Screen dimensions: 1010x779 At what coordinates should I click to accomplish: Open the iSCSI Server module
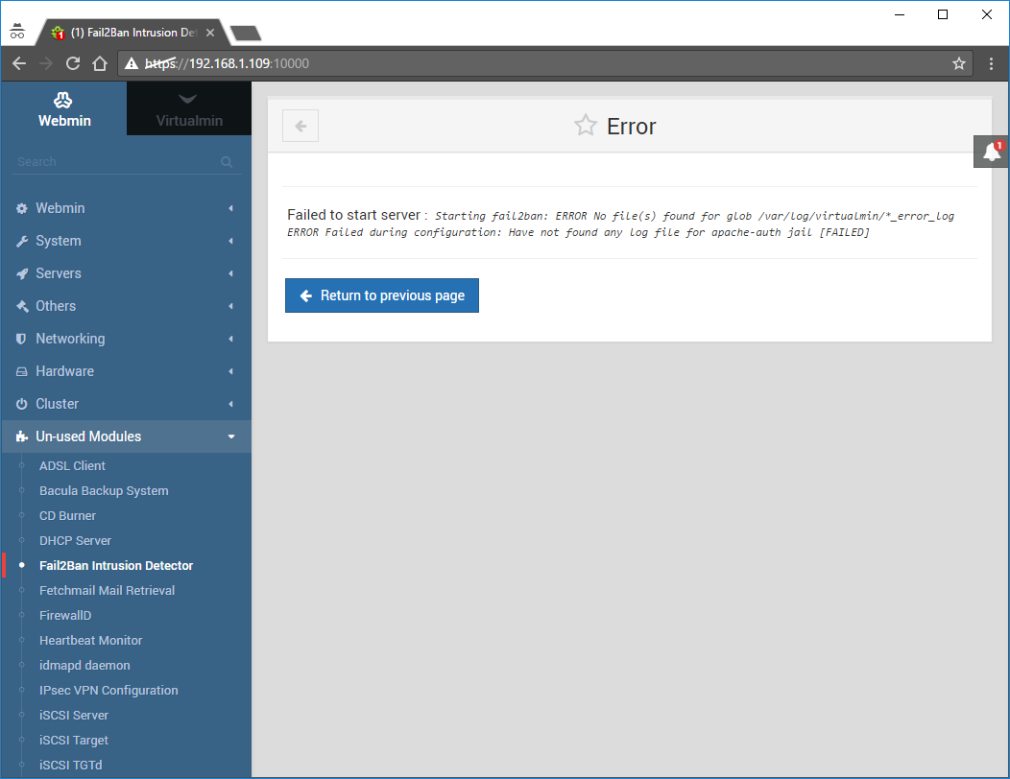[73, 716]
